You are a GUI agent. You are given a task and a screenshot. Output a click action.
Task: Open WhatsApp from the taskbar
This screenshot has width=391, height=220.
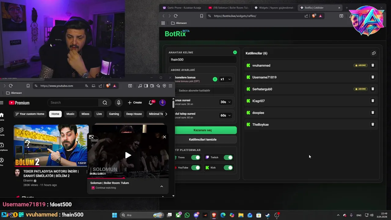187,215
